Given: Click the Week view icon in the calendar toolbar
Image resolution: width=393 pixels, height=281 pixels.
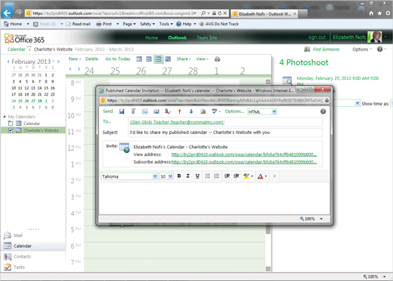Looking at the screenshot, I should [x=158, y=59].
